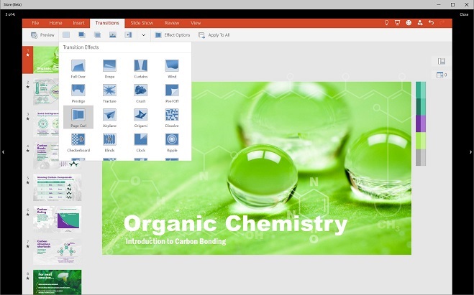This screenshot has width=474, height=295.
Task: Select slide 7 Carbon structure shortcuts thumbnail
Action: 57,251
